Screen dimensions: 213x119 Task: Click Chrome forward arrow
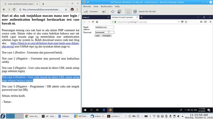coord(9,10)
